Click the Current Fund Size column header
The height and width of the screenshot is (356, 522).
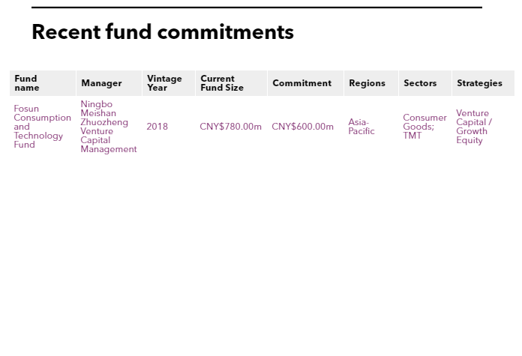coord(231,83)
